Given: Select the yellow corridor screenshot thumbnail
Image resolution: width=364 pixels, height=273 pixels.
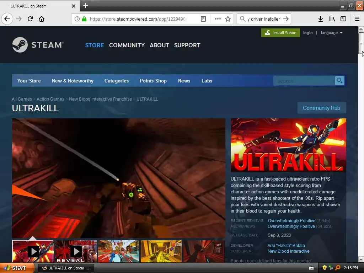Looking at the screenshot, I should tap(161, 251).
